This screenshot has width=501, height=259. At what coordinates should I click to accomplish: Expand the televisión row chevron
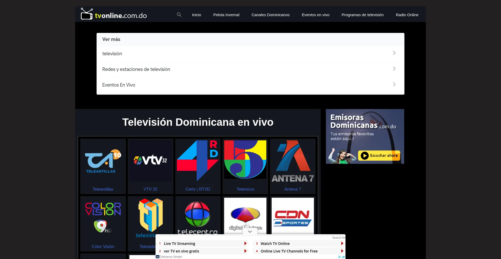click(394, 53)
